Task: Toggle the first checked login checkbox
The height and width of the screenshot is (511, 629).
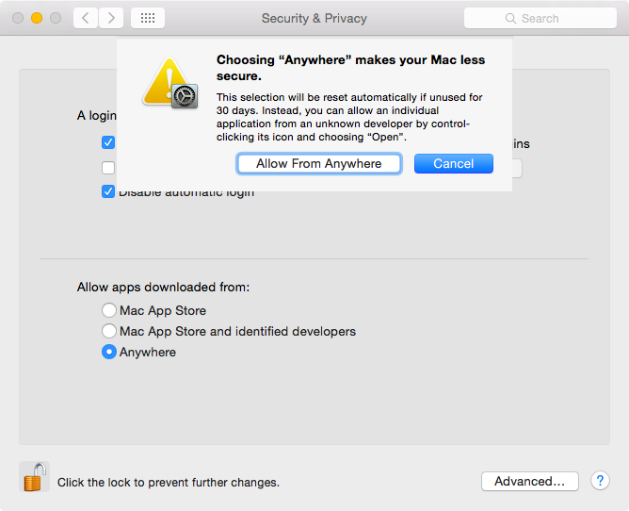Action: (108, 142)
